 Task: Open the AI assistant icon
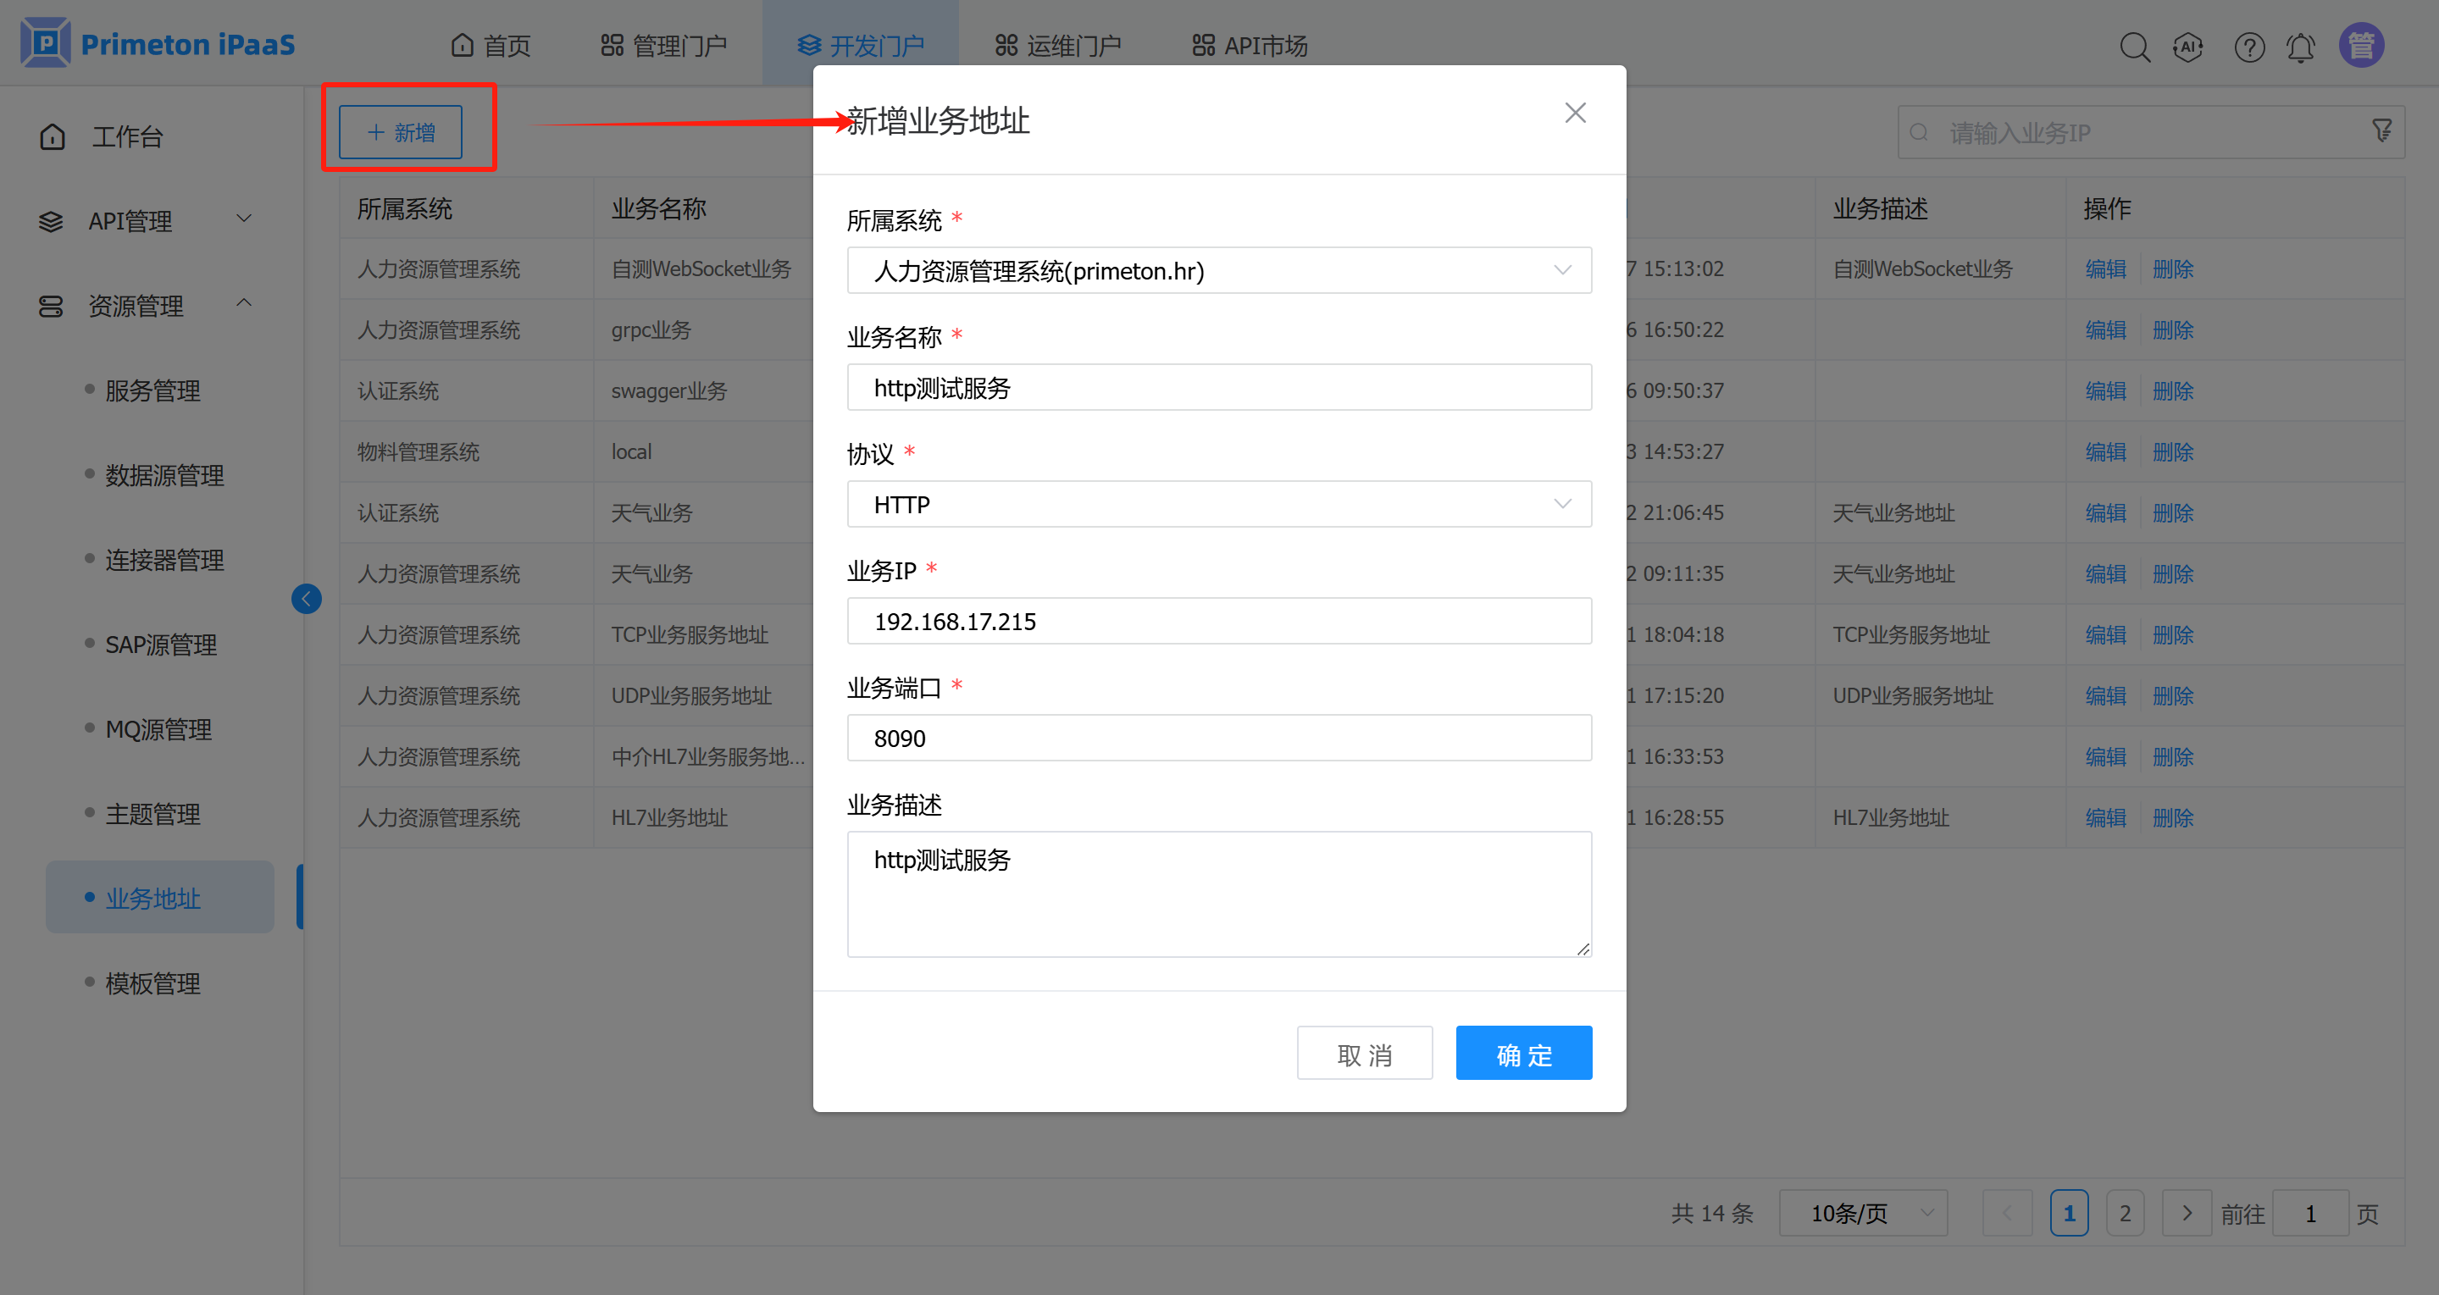pyautogui.click(x=2188, y=47)
